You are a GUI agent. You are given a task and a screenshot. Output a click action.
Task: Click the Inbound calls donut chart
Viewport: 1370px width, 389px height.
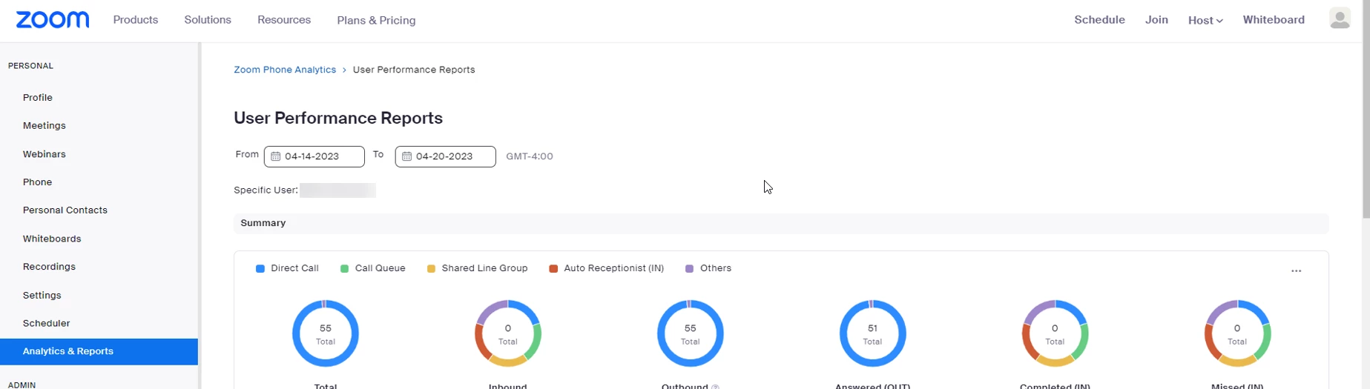(x=508, y=333)
